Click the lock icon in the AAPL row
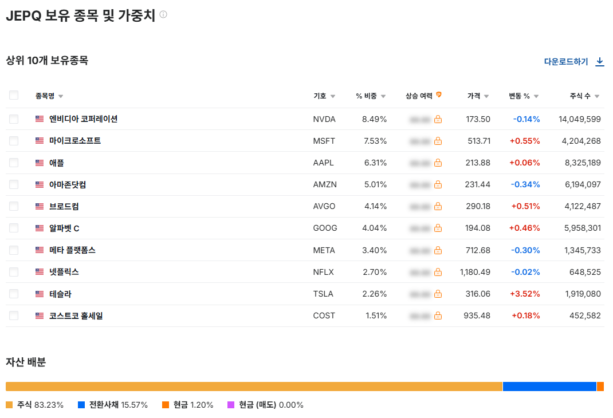Image resolution: width=613 pixels, height=418 pixels. pos(437,163)
